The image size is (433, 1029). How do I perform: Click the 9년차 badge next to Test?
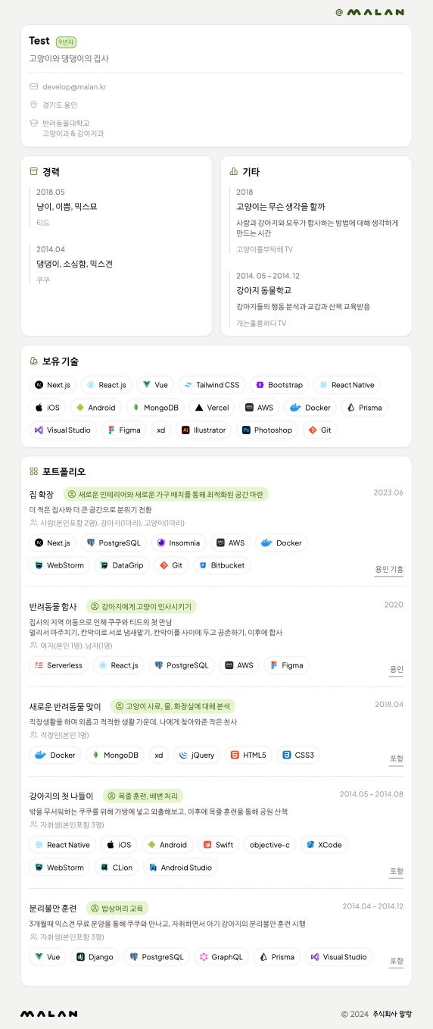click(66, 42)
